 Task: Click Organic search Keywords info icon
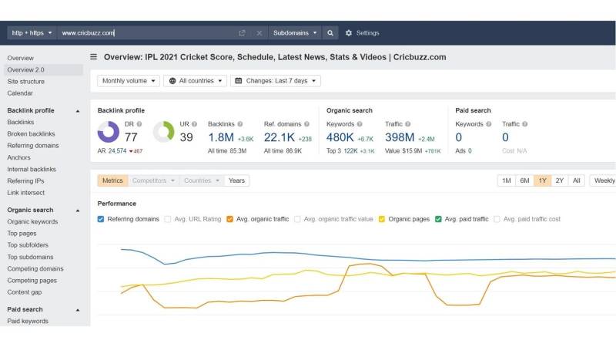360,124
